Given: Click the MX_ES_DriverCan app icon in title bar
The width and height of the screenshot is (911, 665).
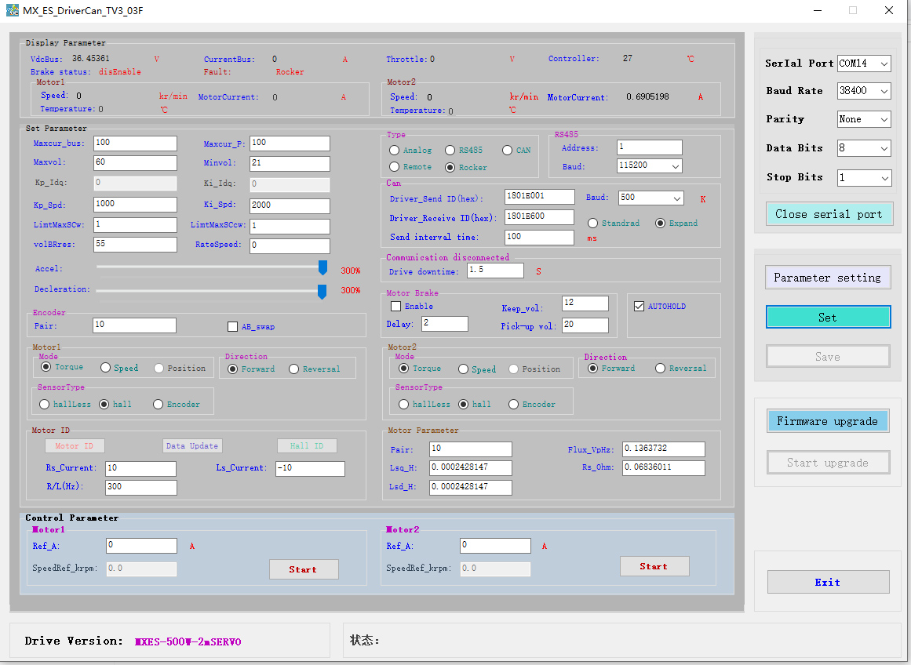Looking at the screenshot, I should click(x=13, y=10).
